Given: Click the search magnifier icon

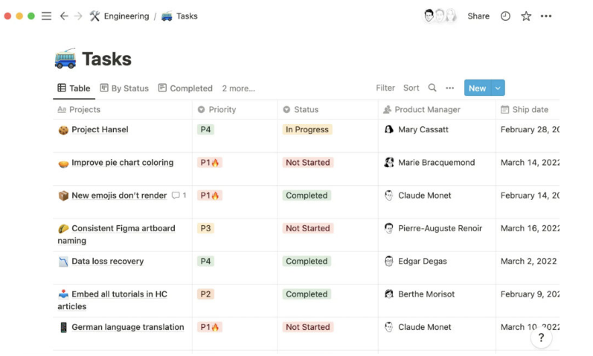Looking at the screenshot, I should click(x=432, y=88).
